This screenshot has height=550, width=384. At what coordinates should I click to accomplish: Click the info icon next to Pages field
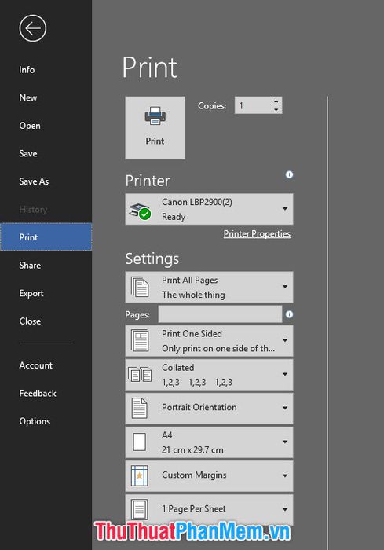click(289, 314)
